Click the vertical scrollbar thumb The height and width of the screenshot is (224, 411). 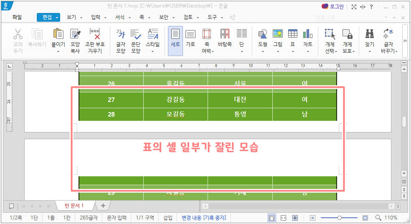[404, 122]
